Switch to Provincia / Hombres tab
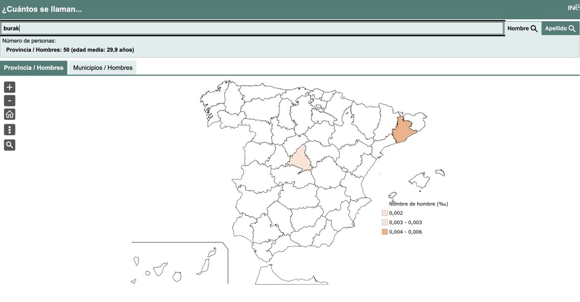Image resolution: width=580 pixels, height=302 pixels. click(x=34, y=68)
